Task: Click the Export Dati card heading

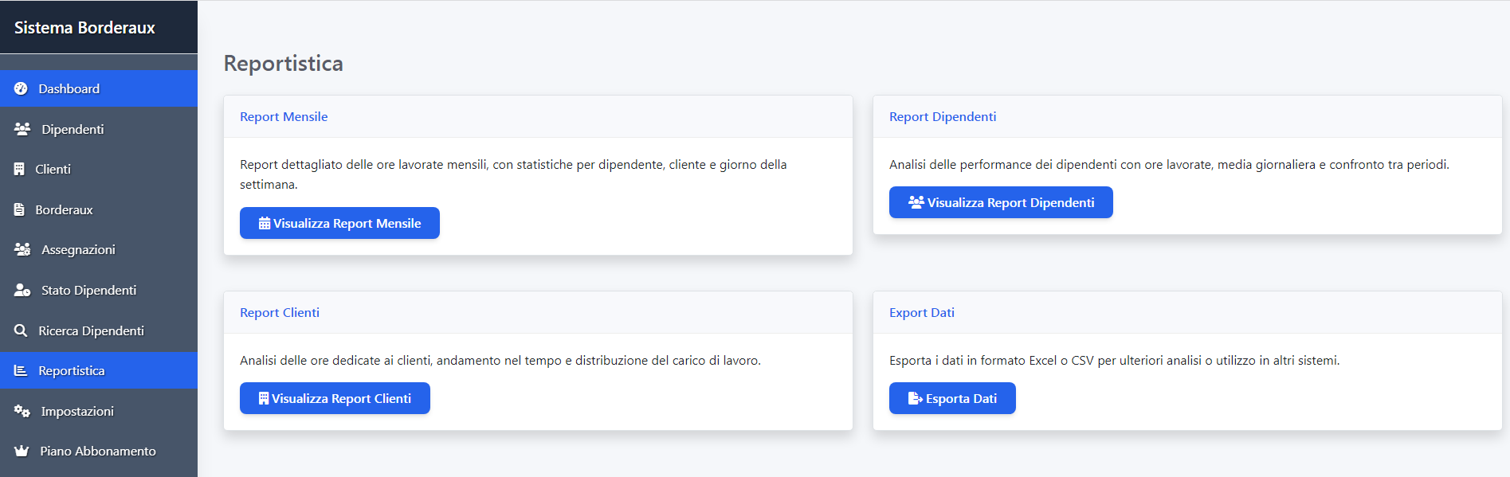Action: (x=922, y=312)
